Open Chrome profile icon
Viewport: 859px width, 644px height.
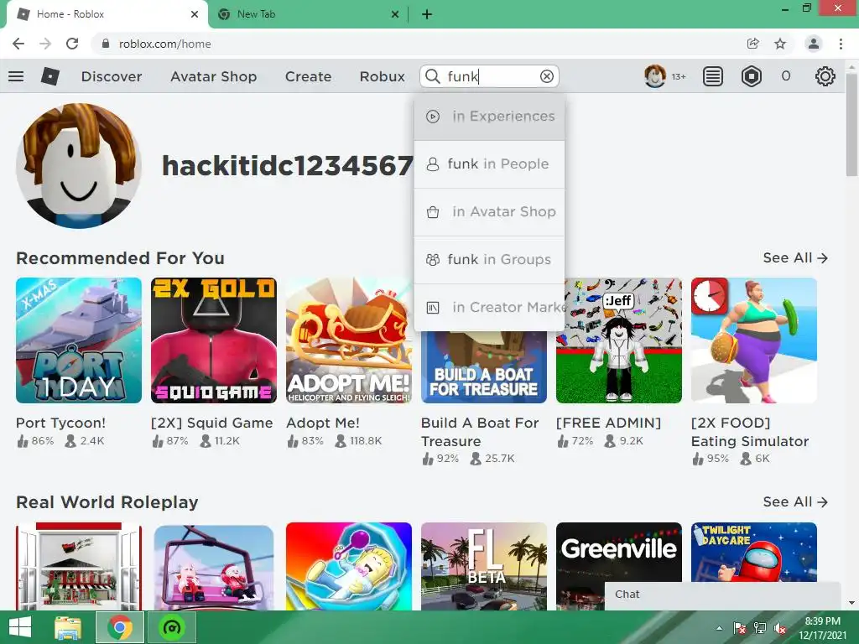814,44
